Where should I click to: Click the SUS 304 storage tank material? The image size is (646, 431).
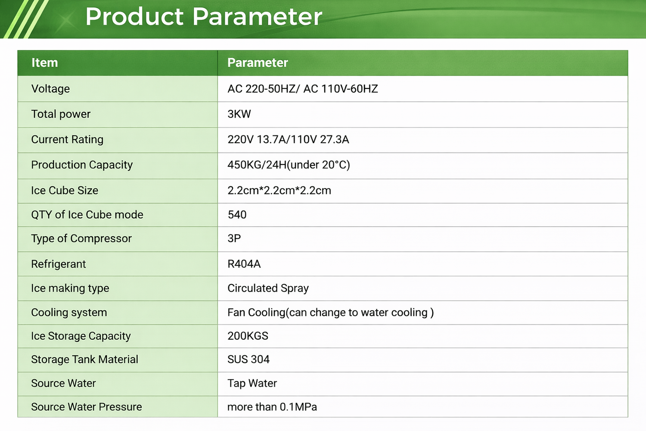pos(248,359)
